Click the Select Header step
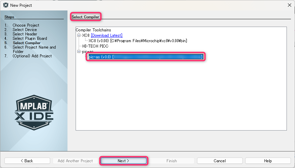 [25, 34]
